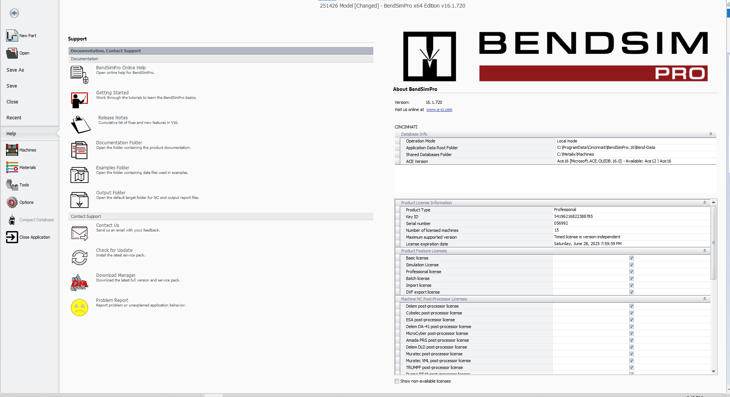
Task: Click the Product Type Professional value
Action: [565, 210]
